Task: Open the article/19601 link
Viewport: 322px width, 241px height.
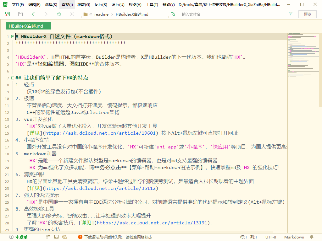Action: pyautogui.click(x=100, y=133)
